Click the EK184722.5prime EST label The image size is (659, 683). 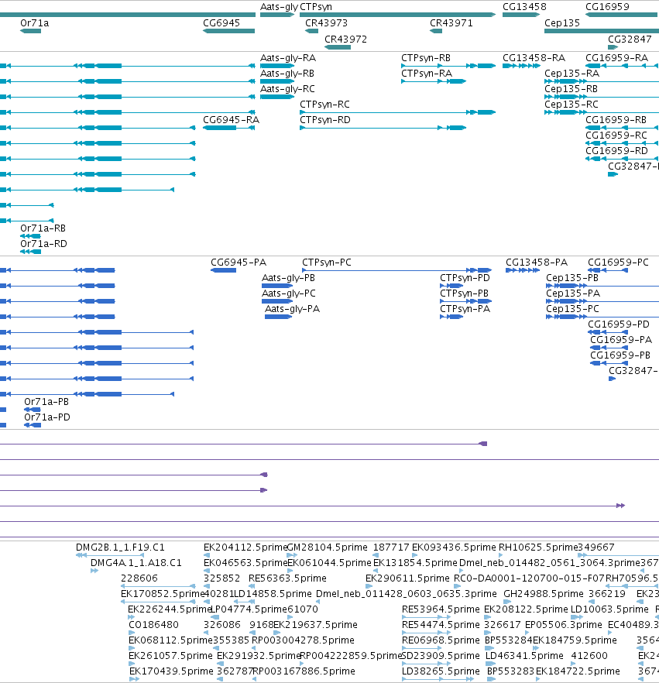[578, 671]
